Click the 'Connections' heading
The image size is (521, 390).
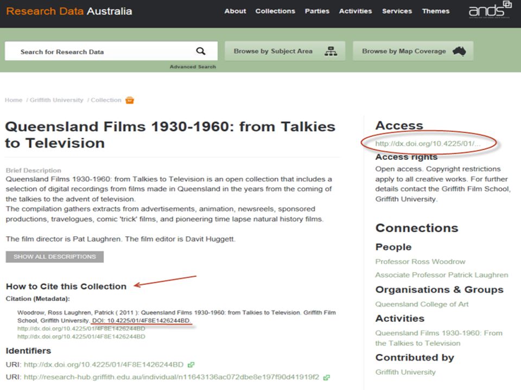click(417, 228)
